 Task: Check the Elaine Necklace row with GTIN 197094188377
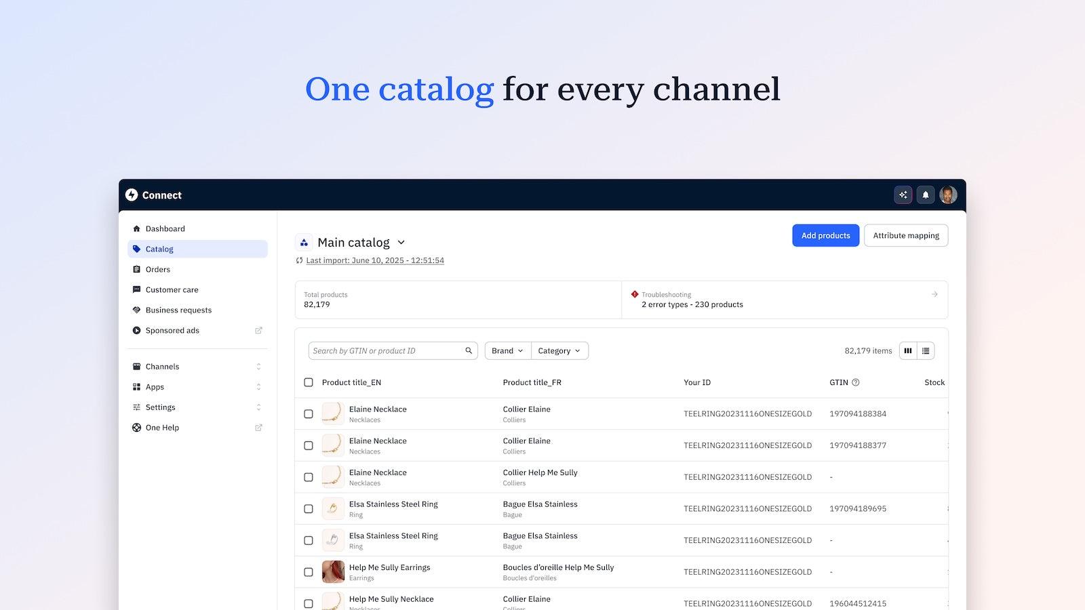tap(309, 445)
